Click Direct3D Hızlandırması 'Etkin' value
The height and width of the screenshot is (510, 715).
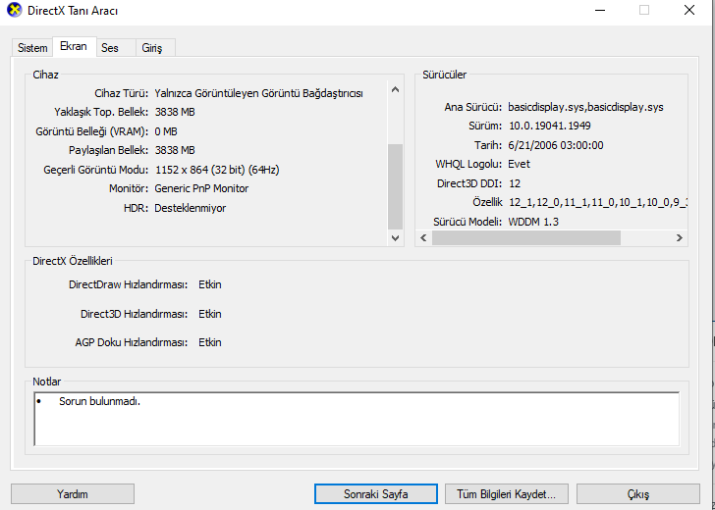[x=210, y=314]
